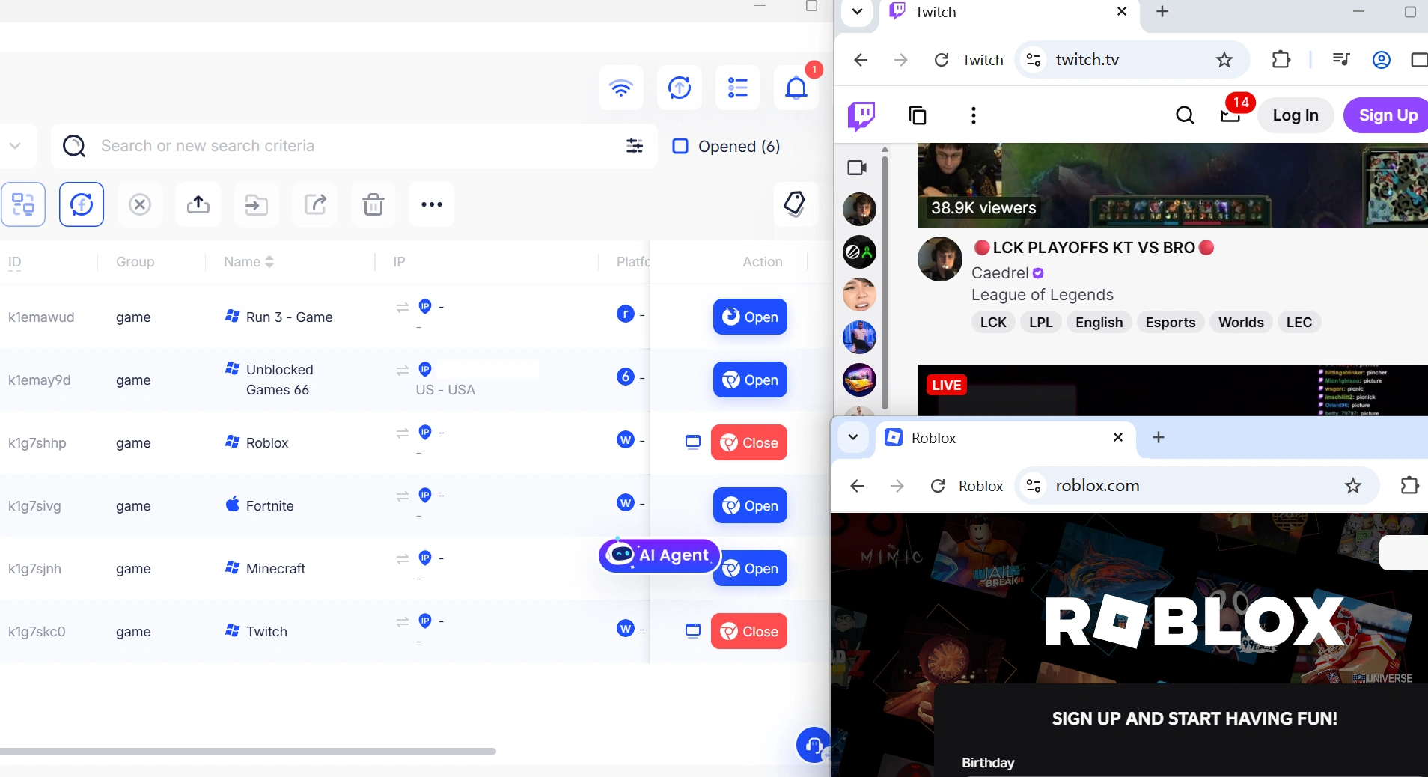Close the Roblox profile browser
Viewport: 1428px width, 777px height.
[749, 442]
